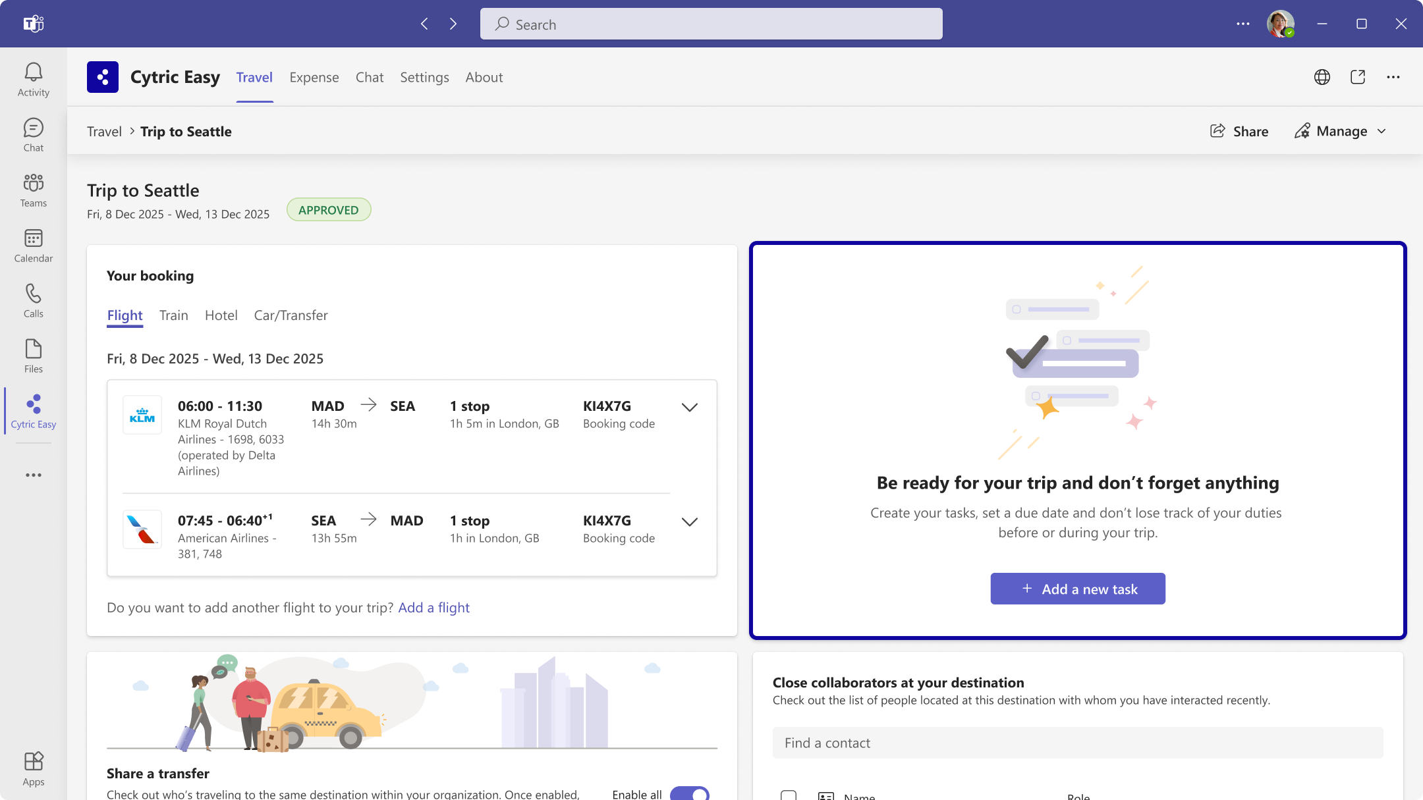
Task: Open the pop-out app icon
Action: (x=1357, y=77)
